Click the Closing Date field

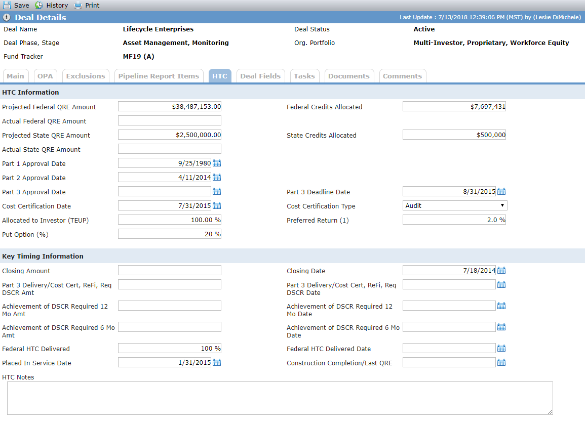coord(449,271)
